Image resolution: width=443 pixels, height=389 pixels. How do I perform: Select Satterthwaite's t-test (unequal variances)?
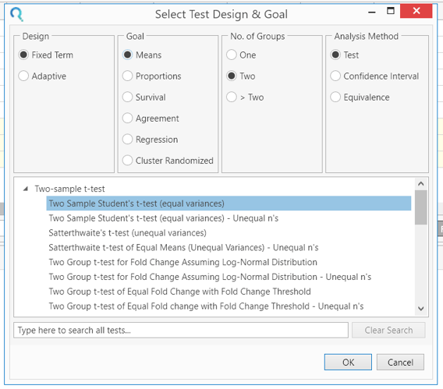[127, 233]
